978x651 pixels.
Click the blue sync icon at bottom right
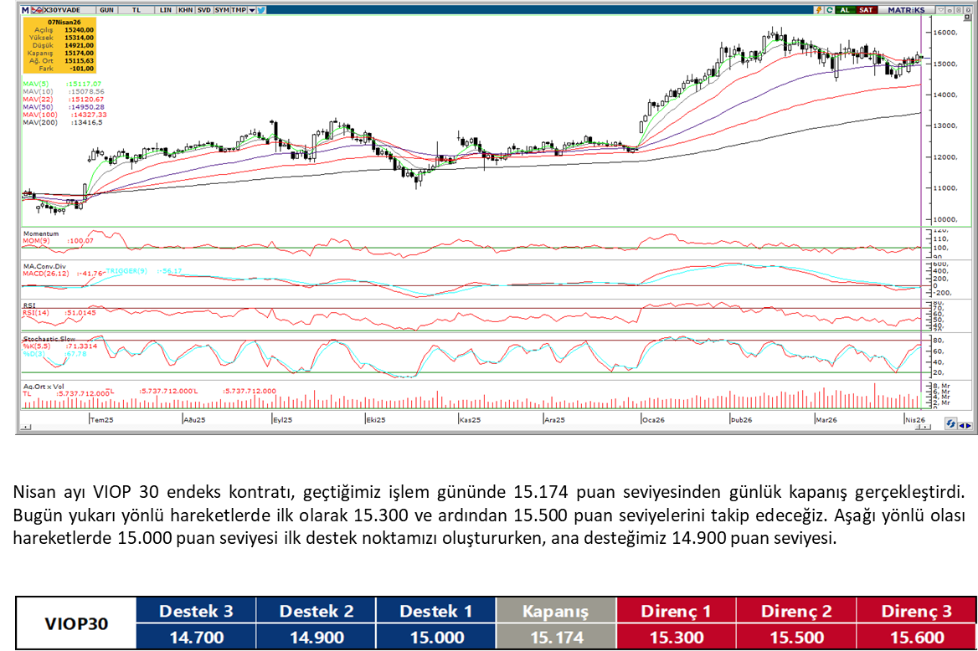click(950, 424)
